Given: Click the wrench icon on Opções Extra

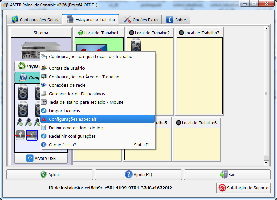Looking at the screenshot, I should (127, 19).
